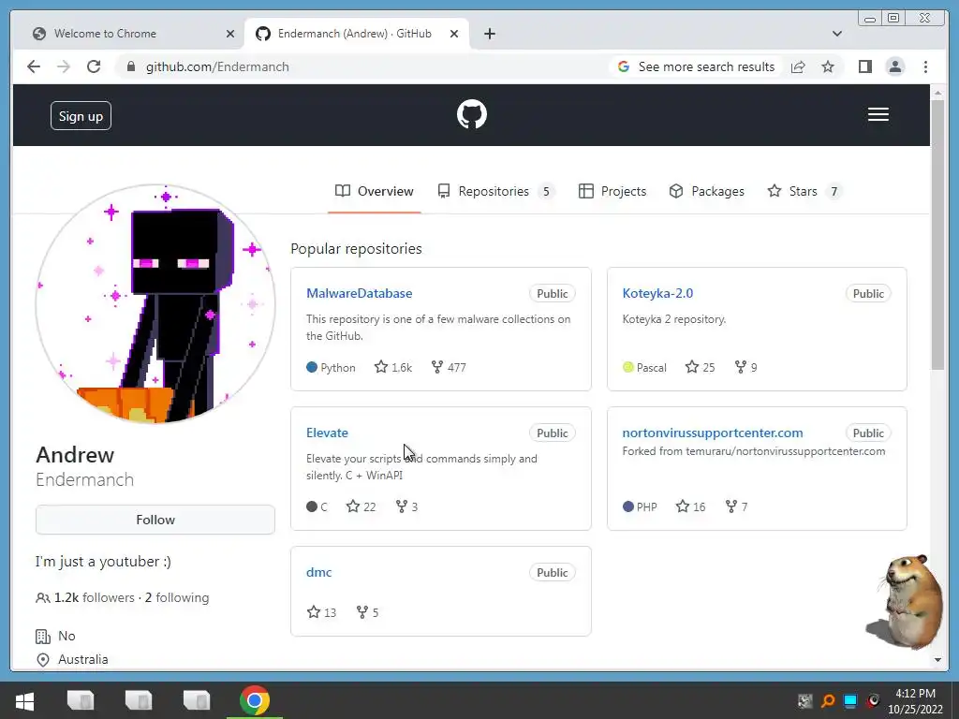This screenshot has width=959, height=719.
Task: Close the Welcome to Chrome tab
Action: pyautogui.click(x=230, y=34)
